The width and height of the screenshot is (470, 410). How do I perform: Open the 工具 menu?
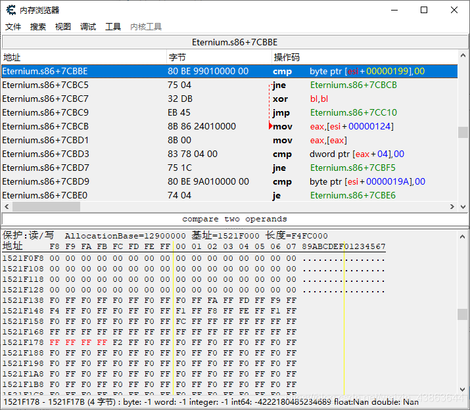(x=113, y=27)
